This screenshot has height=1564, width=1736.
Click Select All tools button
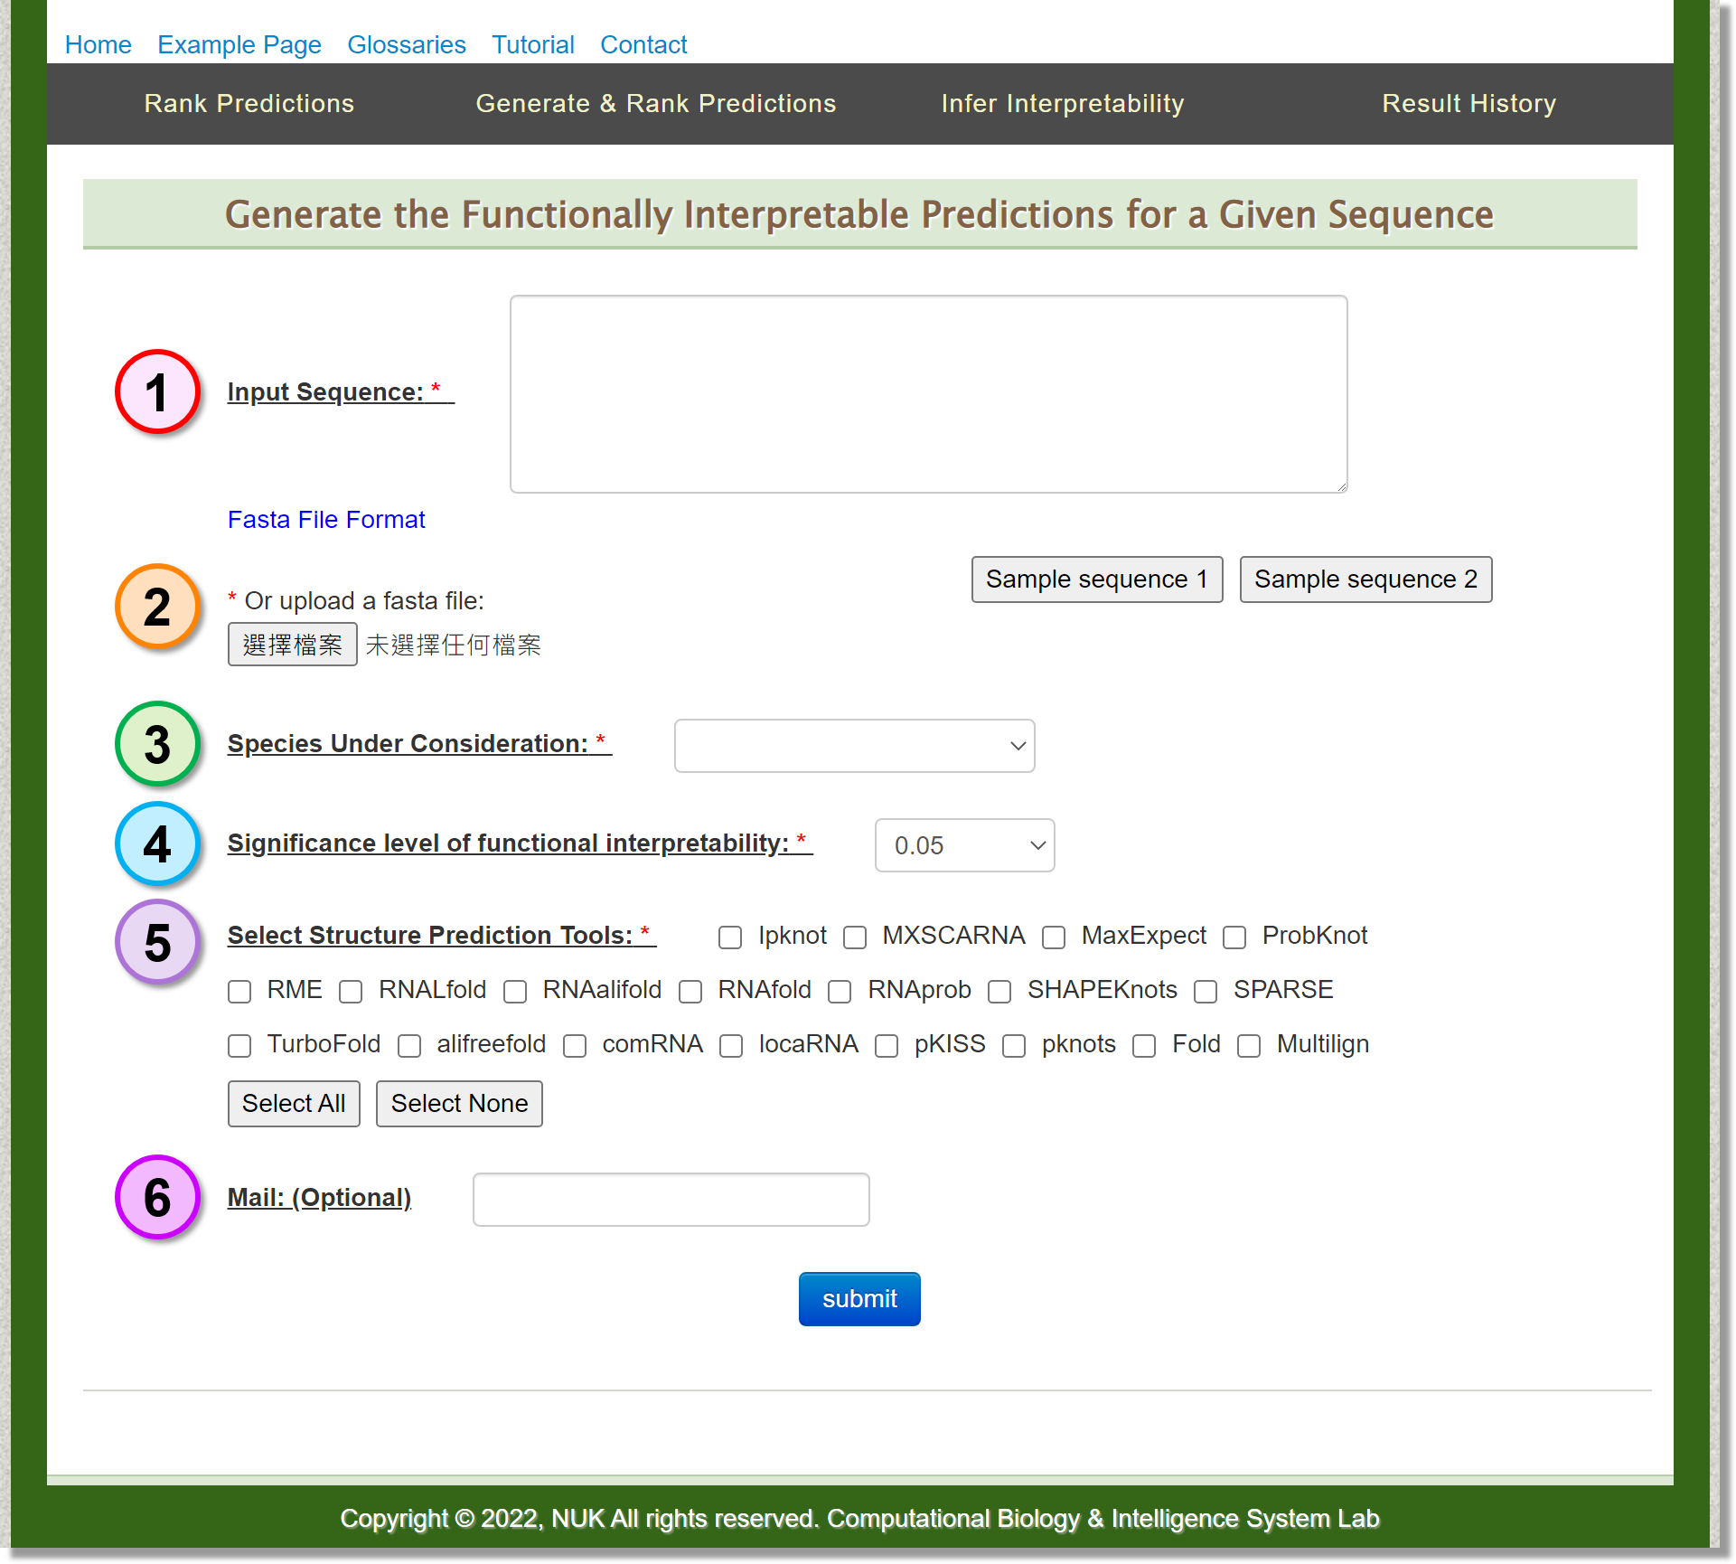294,1104
